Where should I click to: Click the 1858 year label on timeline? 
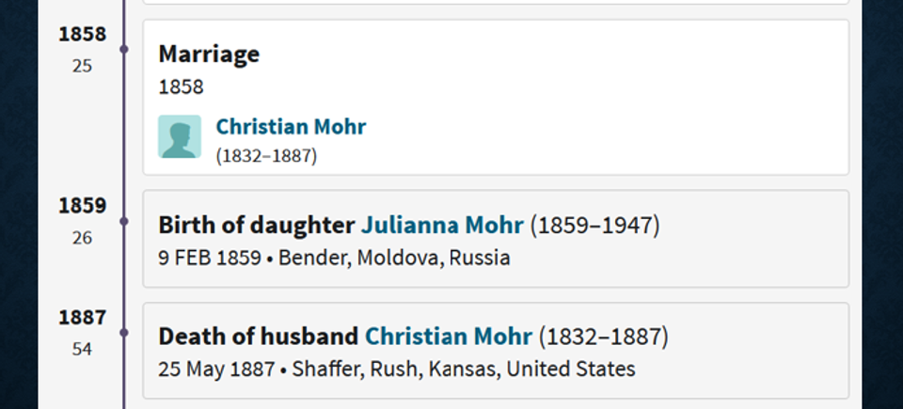pyautogui.click(x=83, y=35)
